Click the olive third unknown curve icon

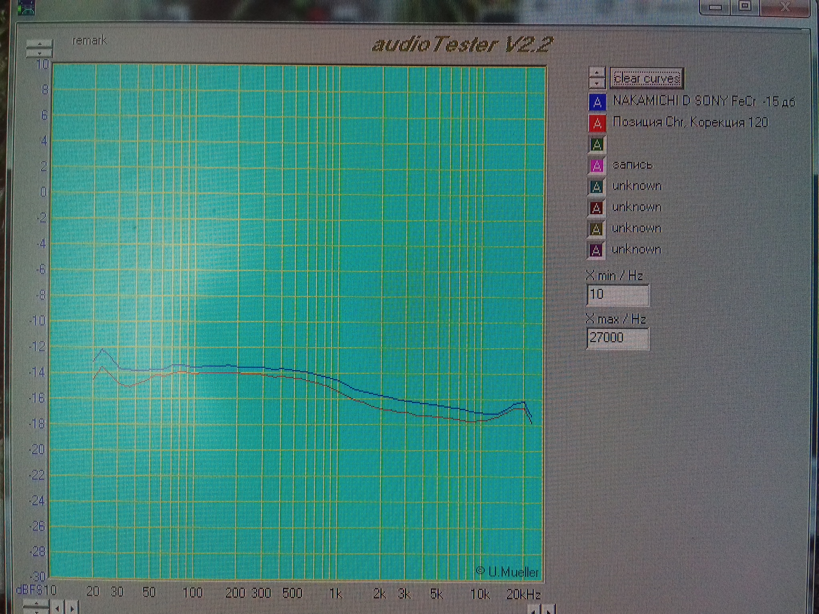click(x=596, y=229)
